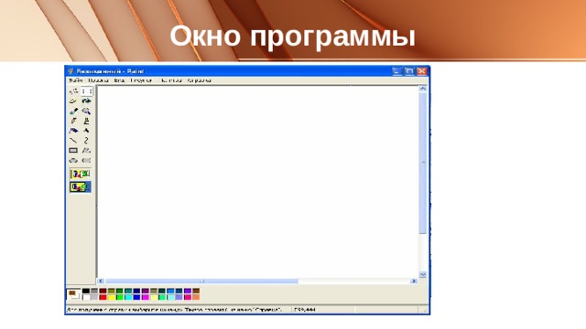Click the blank white drawing canvas

click(258, 182)
